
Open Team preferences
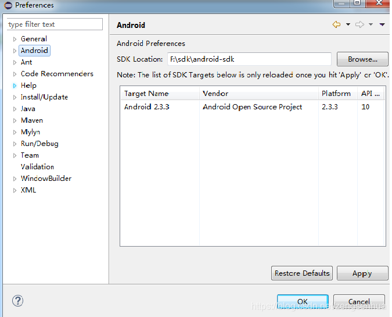click(30, 155)
